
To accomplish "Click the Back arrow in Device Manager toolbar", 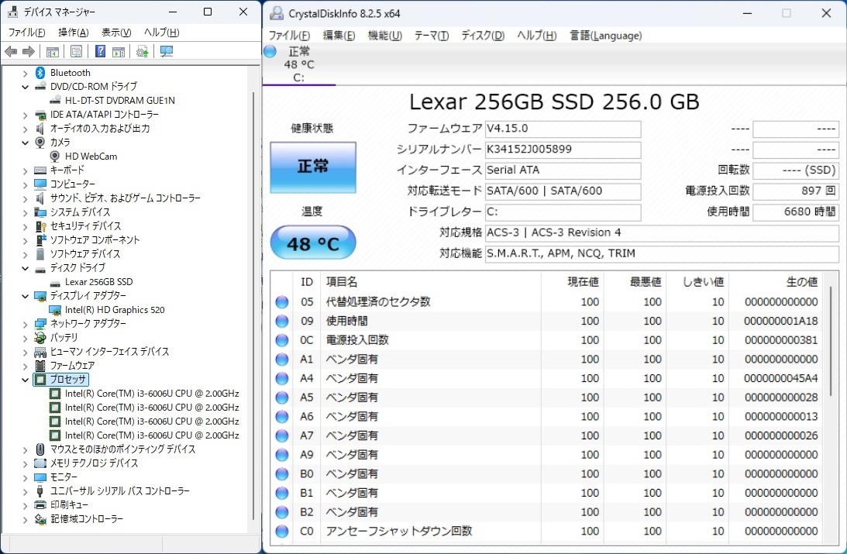I will tap(11, 52).
